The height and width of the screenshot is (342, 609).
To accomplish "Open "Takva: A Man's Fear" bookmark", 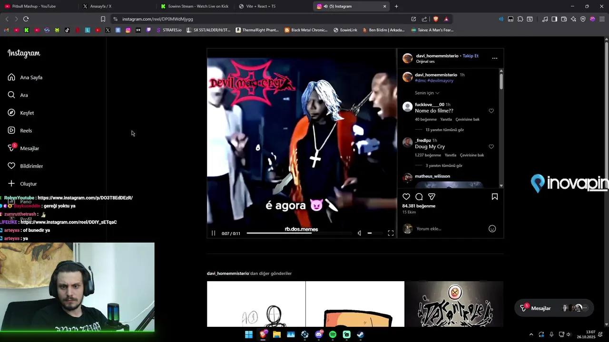I will 432,30.
